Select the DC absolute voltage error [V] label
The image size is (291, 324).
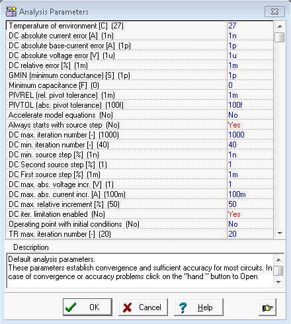[62, 56]
